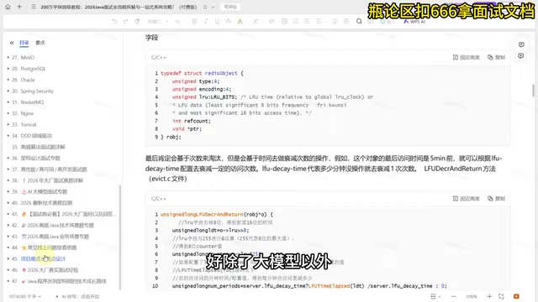
Task: Open outline item 30. Spring Security
Action: coord(37,91)
